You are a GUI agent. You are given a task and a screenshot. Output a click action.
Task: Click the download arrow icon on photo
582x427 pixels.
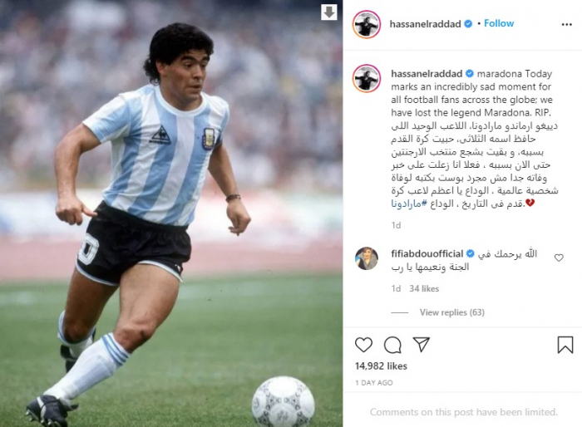(x=329, y=12)
